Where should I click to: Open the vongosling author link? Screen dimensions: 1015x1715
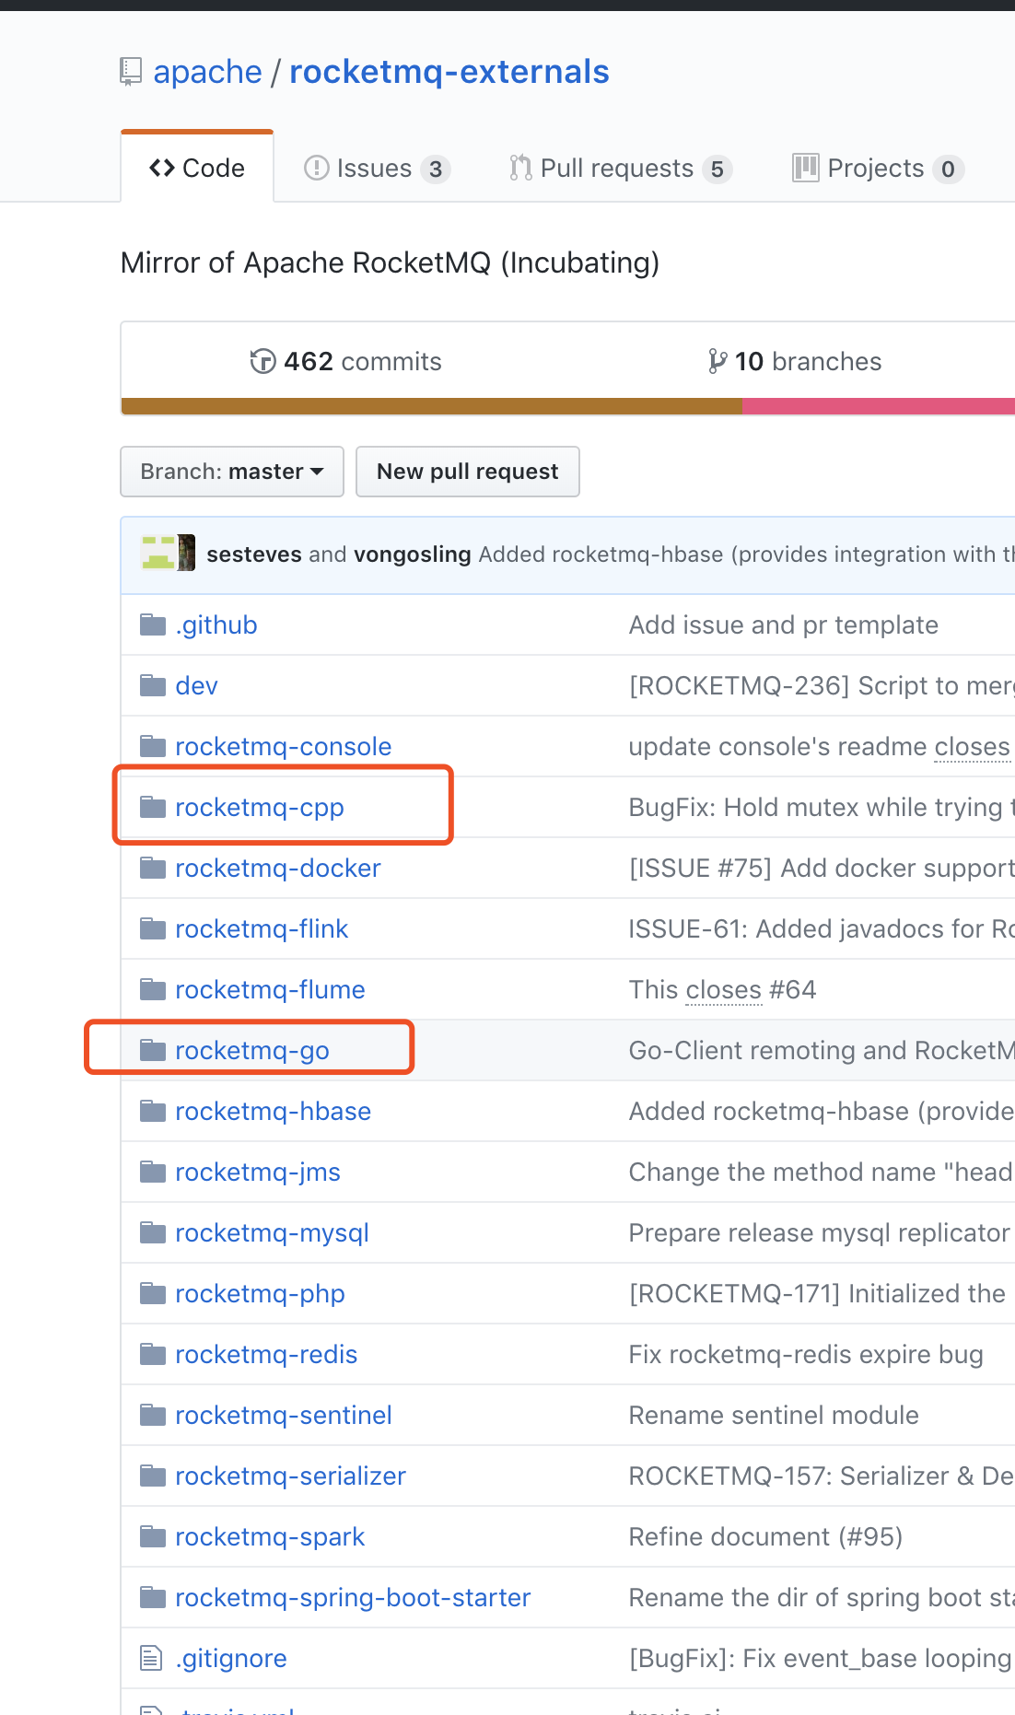point(413,554)
